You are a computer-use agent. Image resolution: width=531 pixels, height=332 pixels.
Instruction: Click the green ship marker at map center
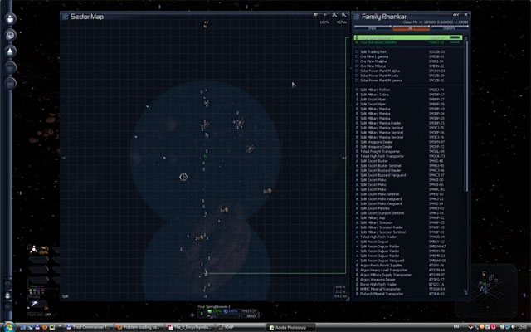pos(205,156)
